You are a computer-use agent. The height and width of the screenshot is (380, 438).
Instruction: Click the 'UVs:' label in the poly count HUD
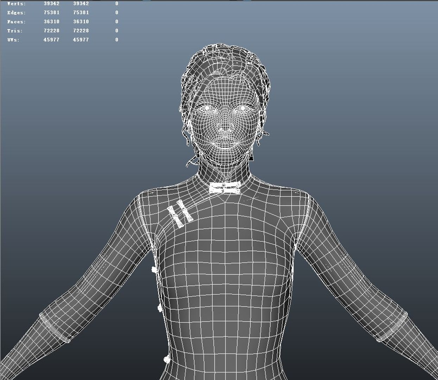coord(13,40)
